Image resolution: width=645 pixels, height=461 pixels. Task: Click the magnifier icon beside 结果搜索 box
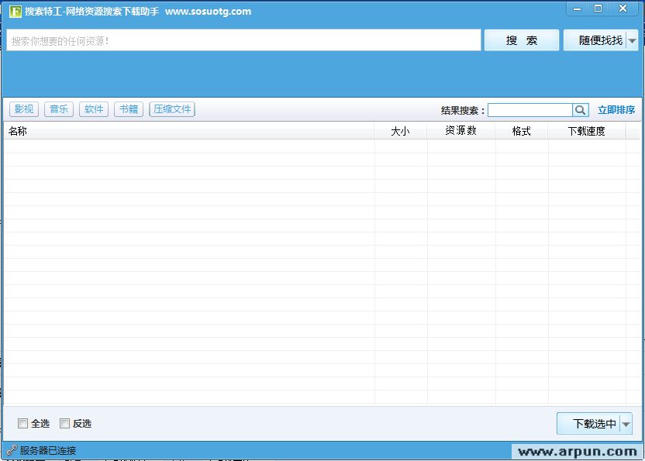pos(581,109)
